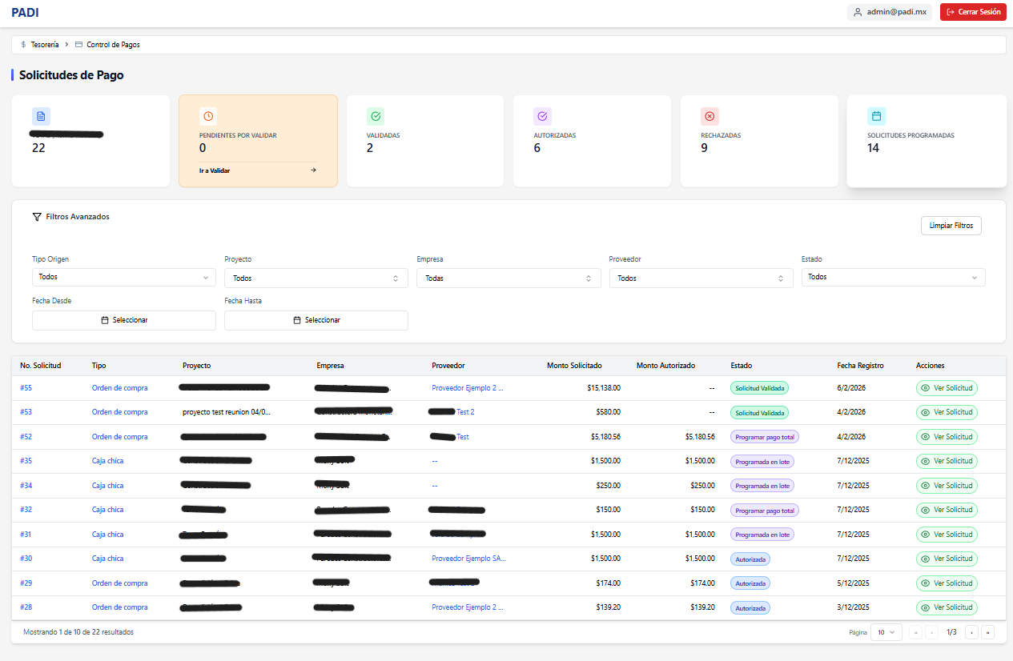Viewport: 1013px width, 661px height.
Task: Go to last page of results
Action: click(987, 632)
